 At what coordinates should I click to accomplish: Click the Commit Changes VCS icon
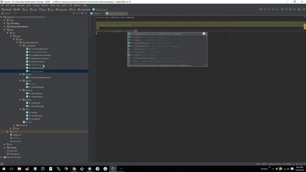click(x=286, y=10)
